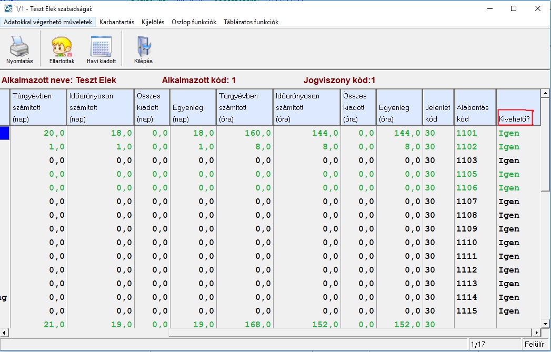
Task: Click the Nyomtatás printer icon
Action: [x=19, y=47]
